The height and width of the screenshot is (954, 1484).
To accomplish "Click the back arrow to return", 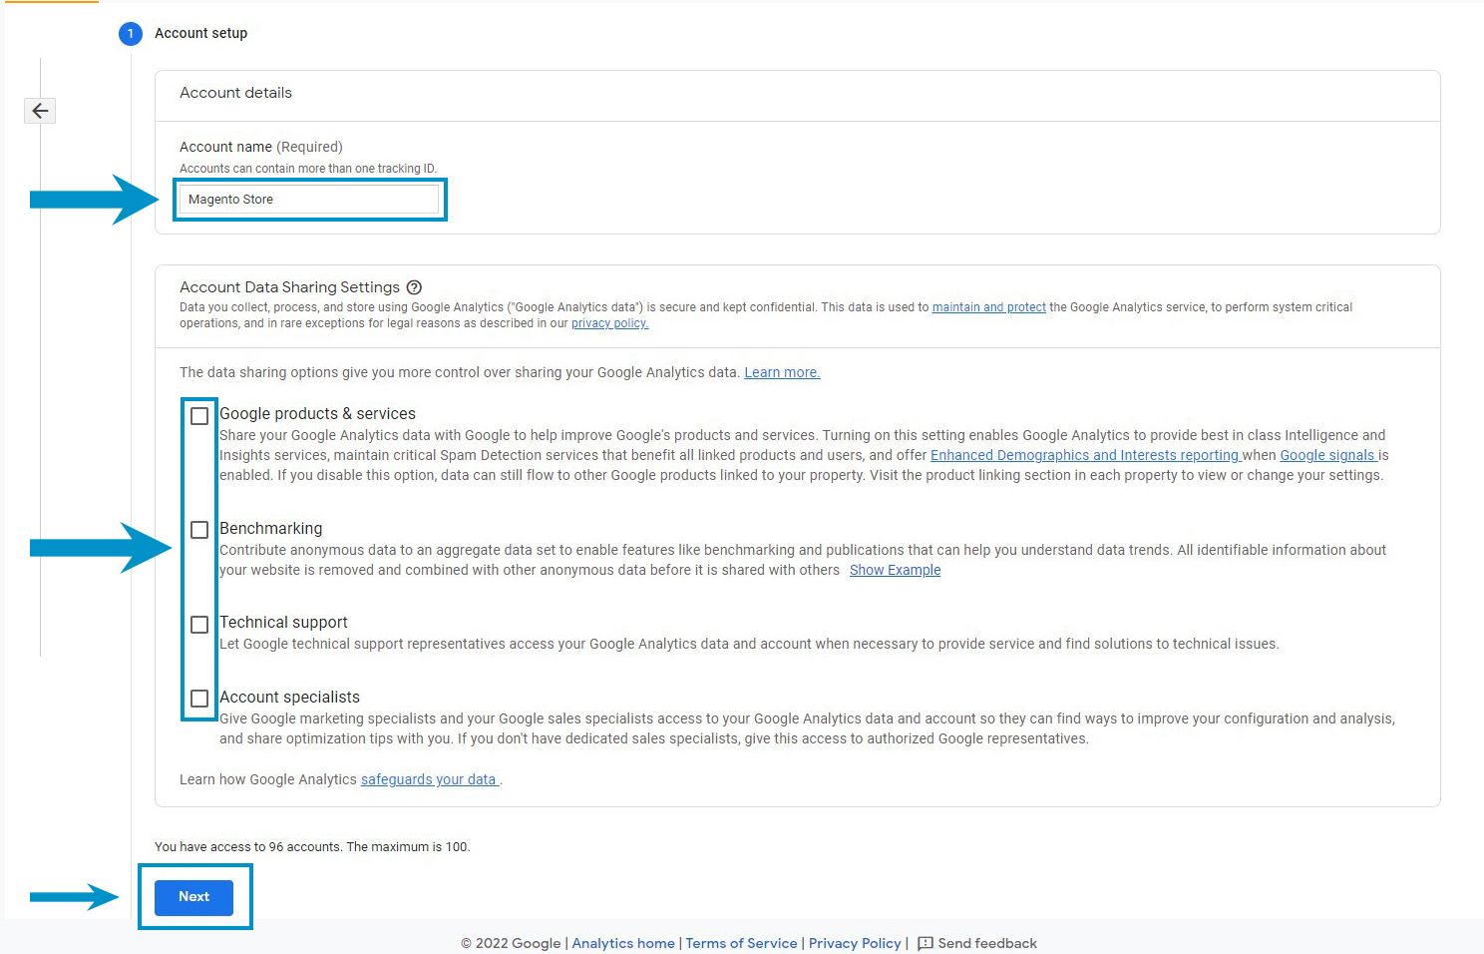I will (39, 110).
